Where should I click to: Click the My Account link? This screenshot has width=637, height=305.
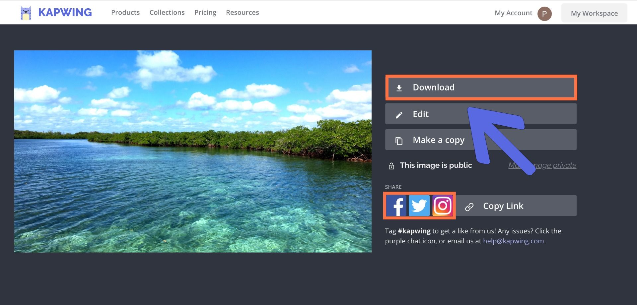pos(513,13)
